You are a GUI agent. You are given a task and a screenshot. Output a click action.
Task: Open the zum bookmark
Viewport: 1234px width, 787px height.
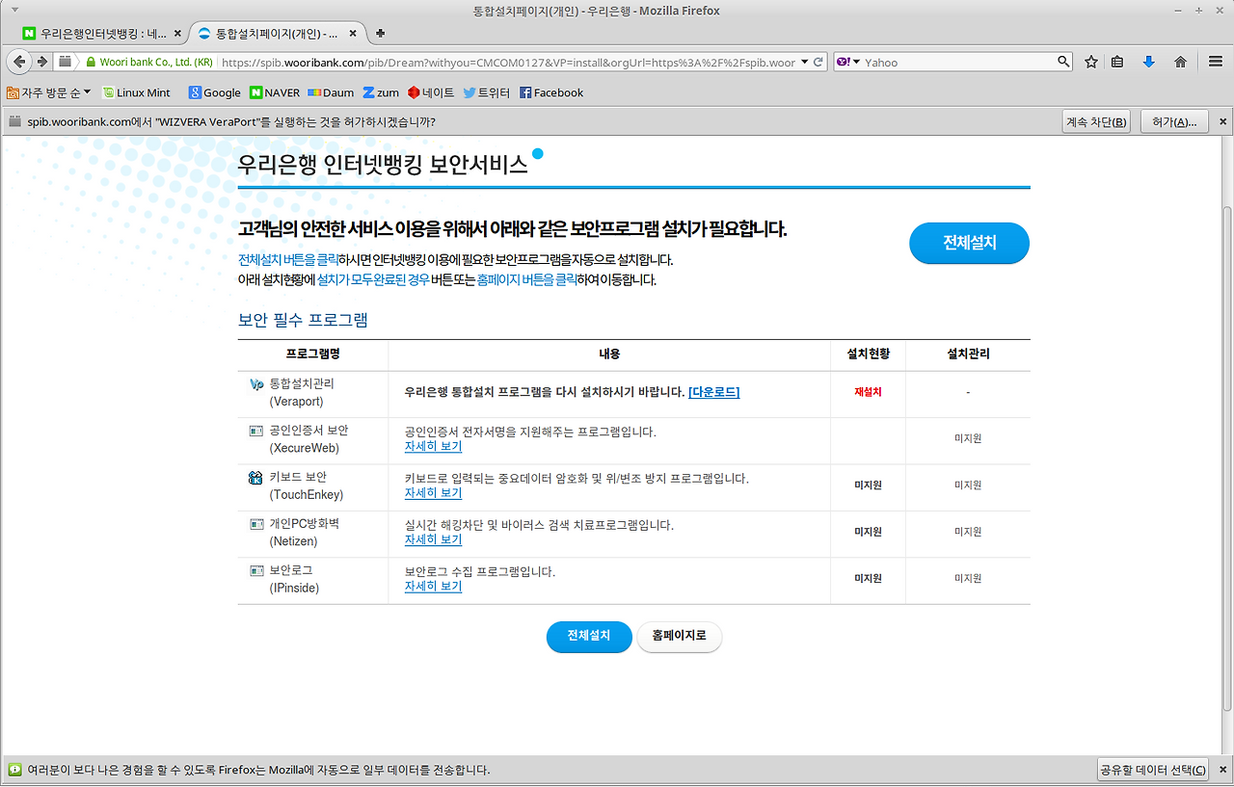(x=381, y=92)
